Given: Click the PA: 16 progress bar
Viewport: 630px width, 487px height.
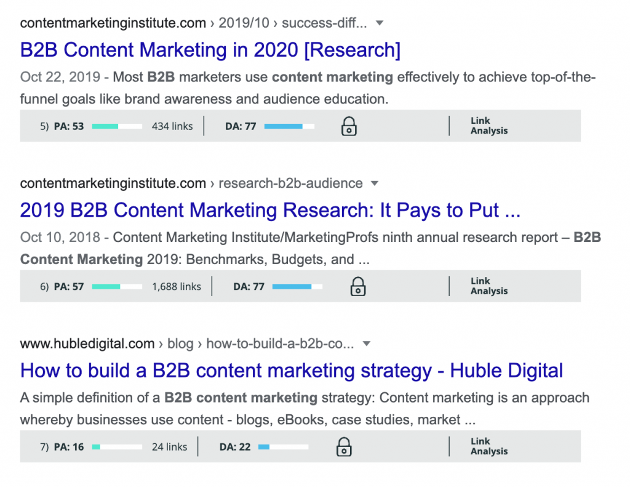Looking at the screenshot, I should point(117,447).
